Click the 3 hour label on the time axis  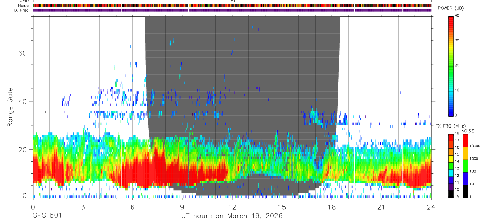tap(83, 207)
